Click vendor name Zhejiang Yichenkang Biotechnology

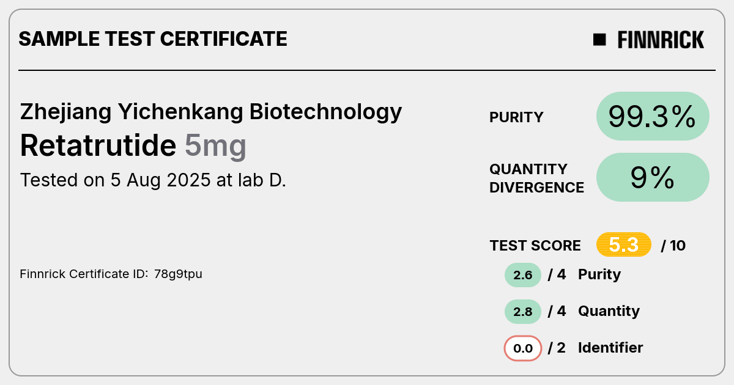pos(211,112)
